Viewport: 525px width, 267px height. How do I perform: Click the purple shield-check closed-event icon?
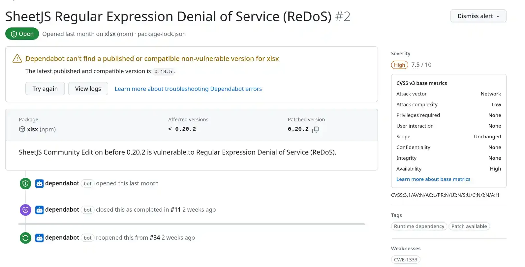(25, 210)
